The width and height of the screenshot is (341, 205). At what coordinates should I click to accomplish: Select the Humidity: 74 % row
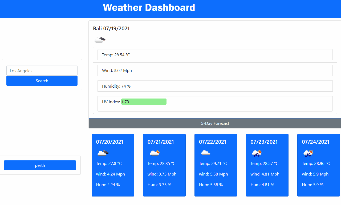(x=215, y=86)
